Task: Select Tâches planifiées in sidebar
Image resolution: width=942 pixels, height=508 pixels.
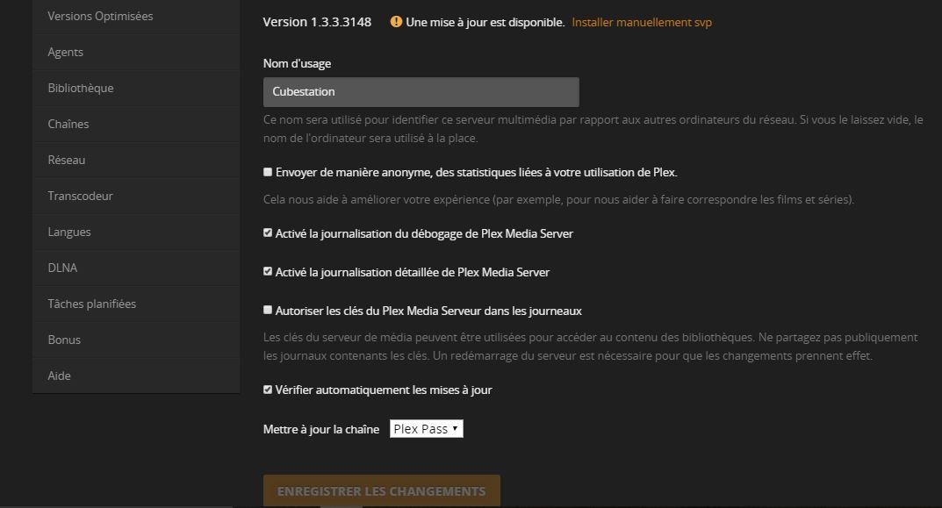Action: 92,304
